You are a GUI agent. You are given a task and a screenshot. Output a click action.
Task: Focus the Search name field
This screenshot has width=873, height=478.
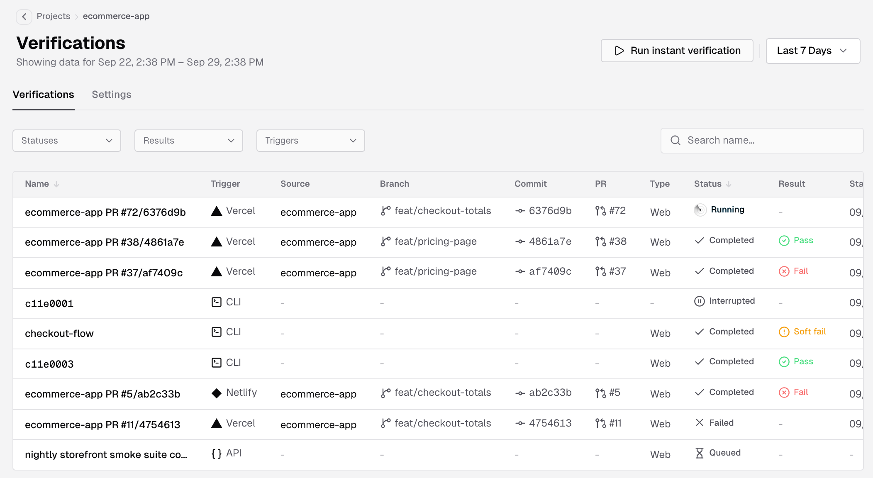point(762,141)
